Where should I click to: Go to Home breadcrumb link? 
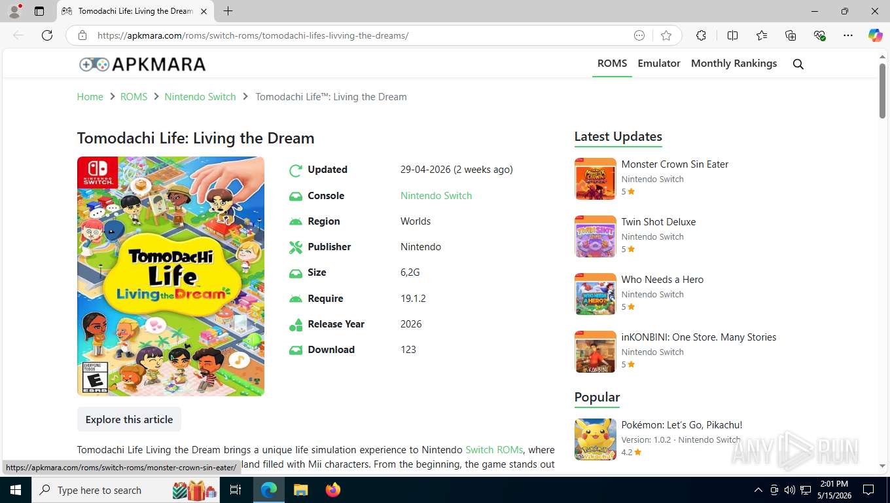click(90, 97)
